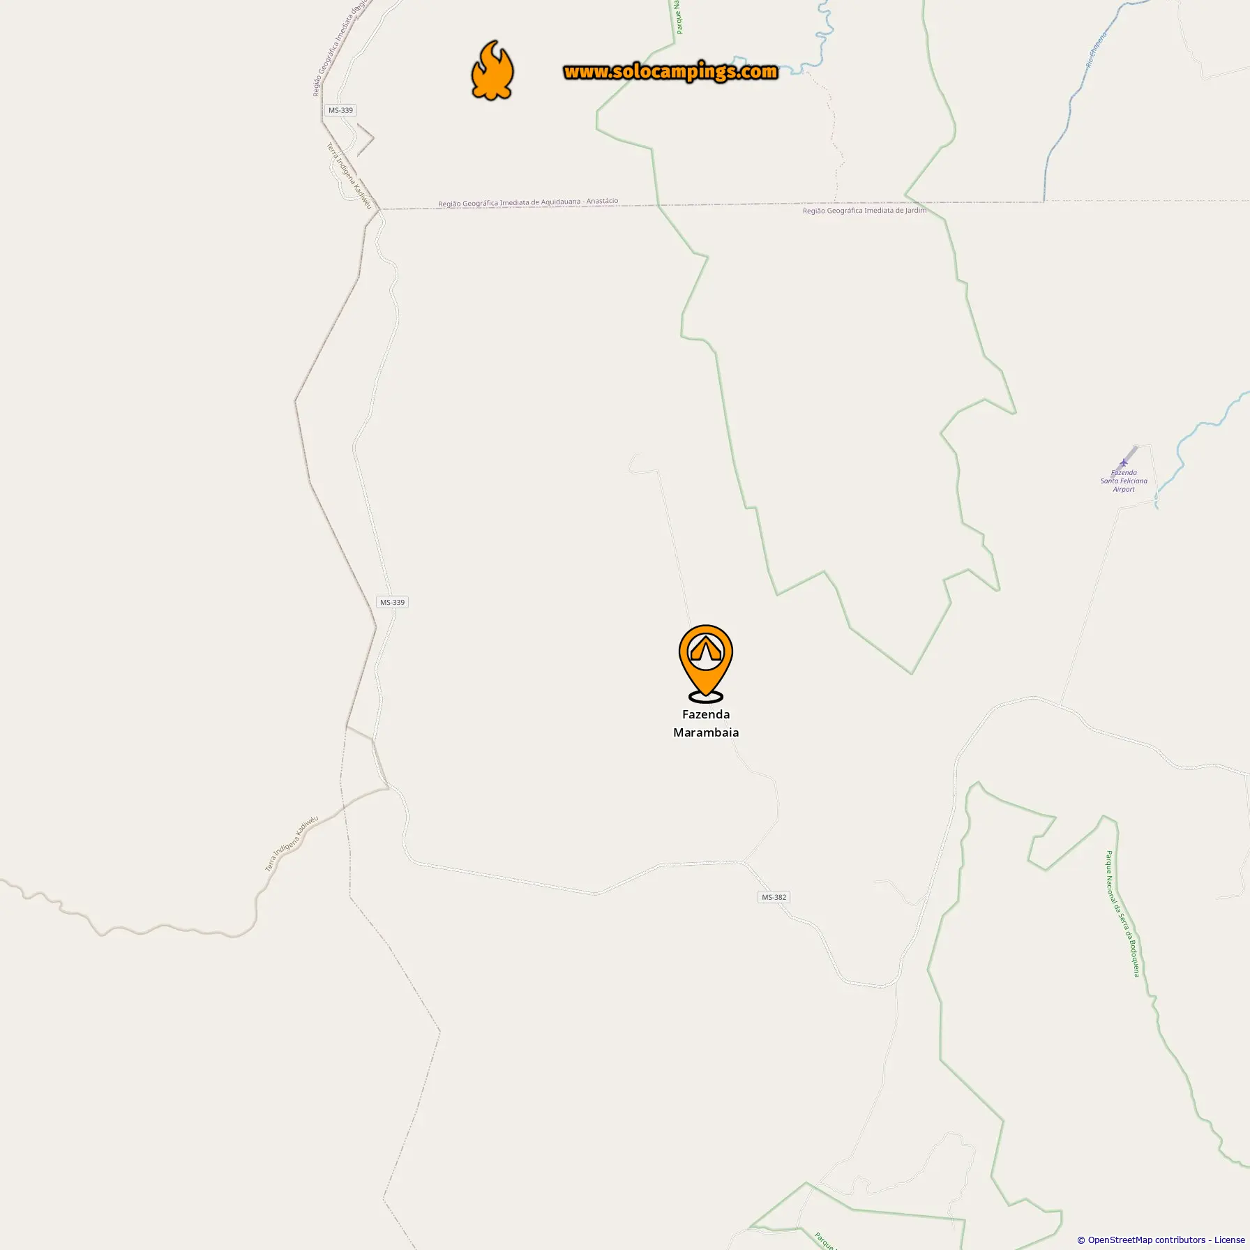Select the orange tent map pin

click(x=706, y=663)
